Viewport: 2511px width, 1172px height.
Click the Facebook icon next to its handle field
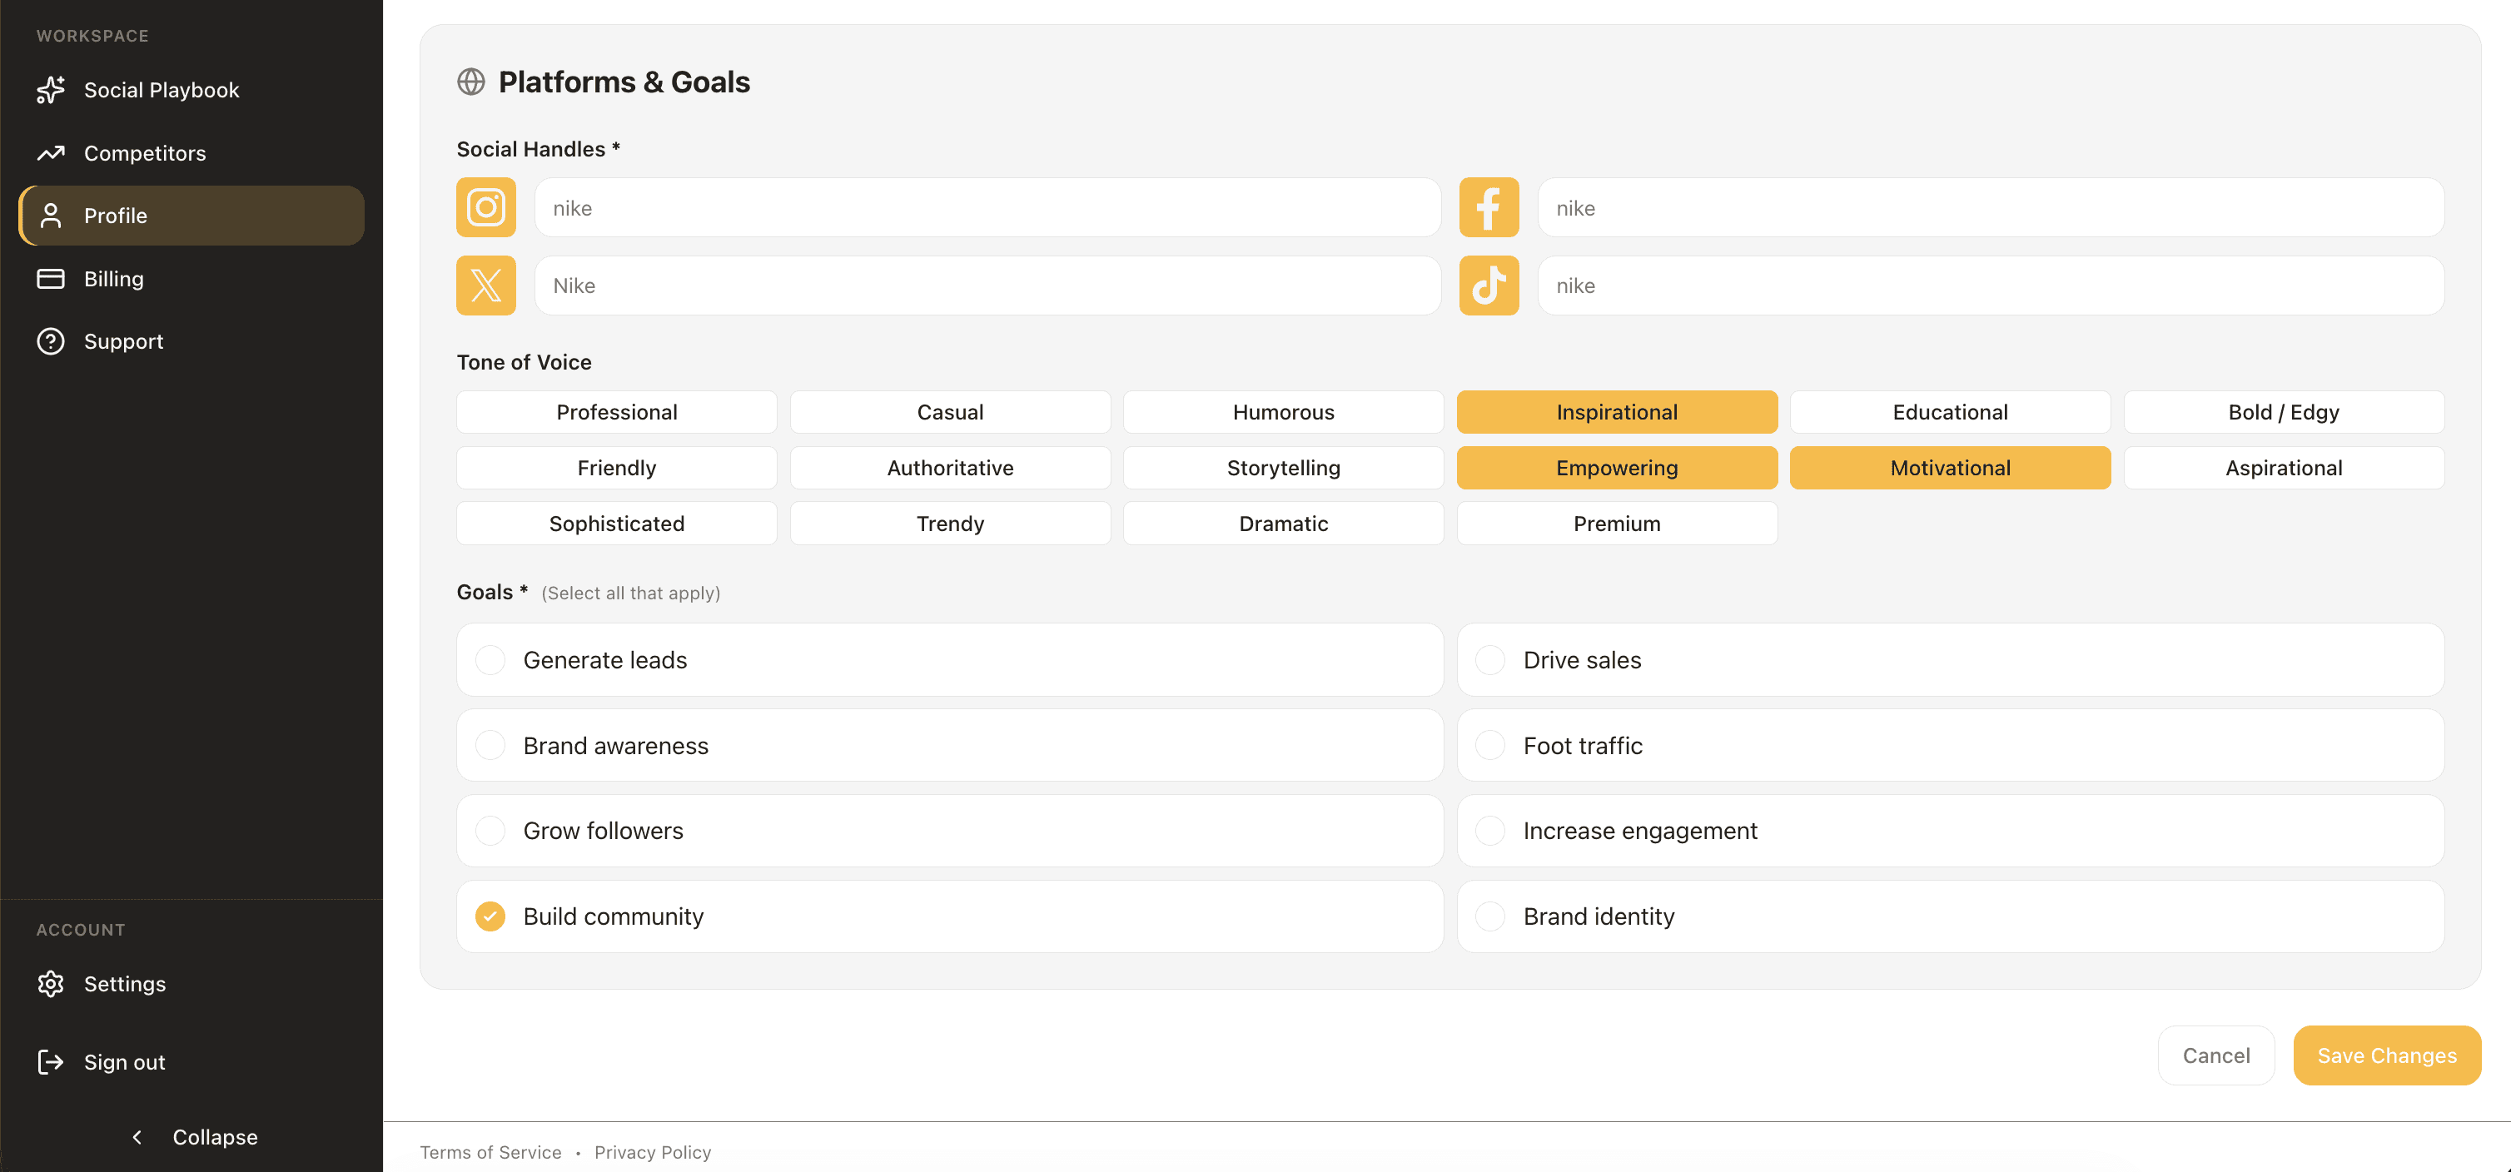[x=1489, y=206]
